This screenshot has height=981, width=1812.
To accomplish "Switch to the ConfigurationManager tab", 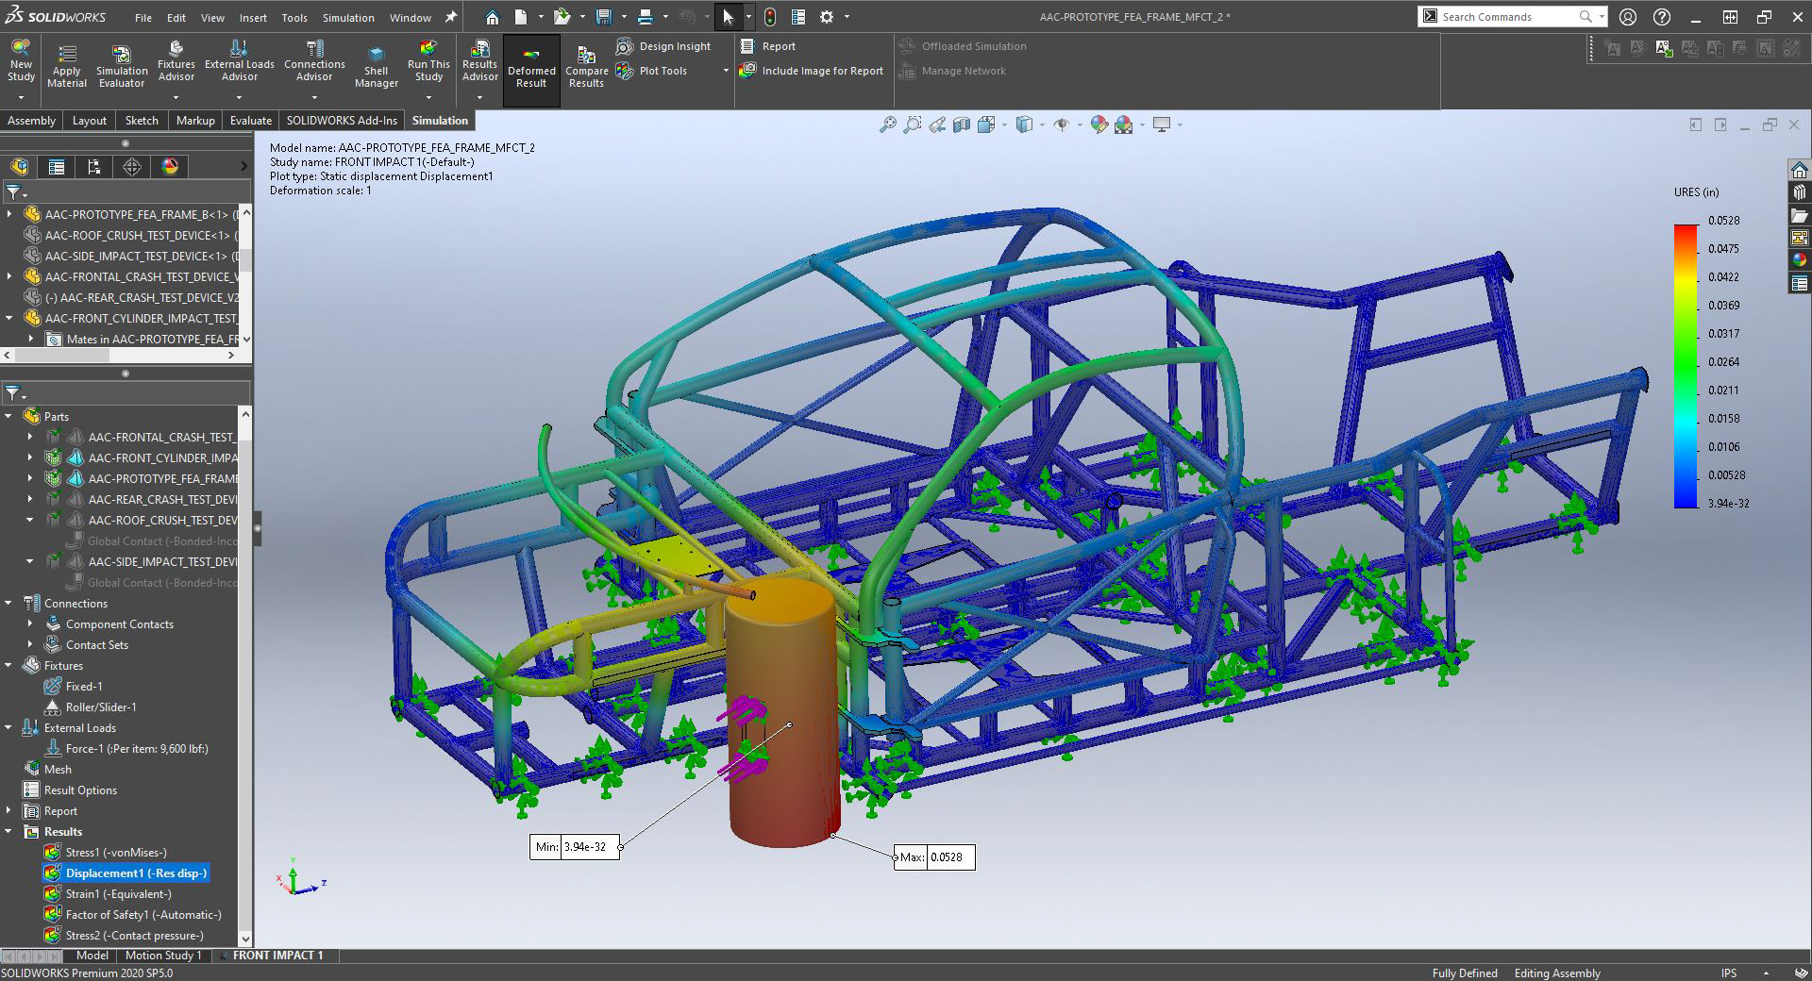I will (x=94, y=167).
